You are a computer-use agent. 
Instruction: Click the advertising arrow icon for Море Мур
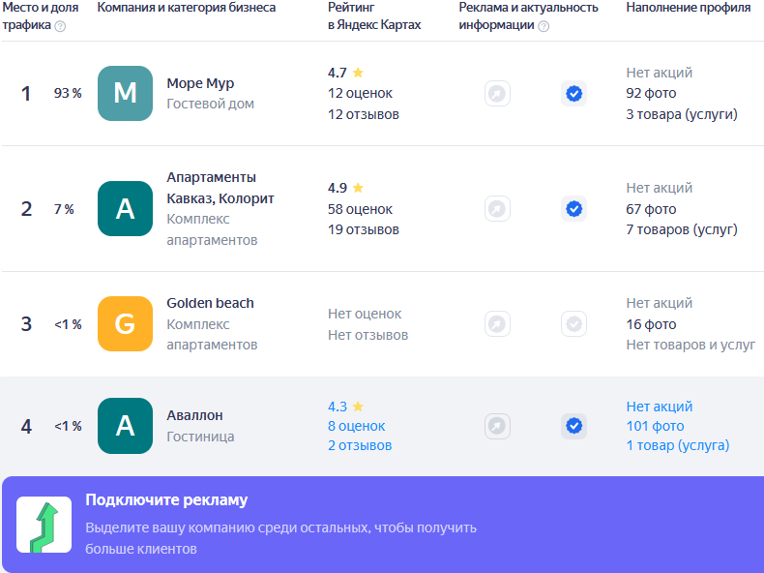click(x=497, y=94)
